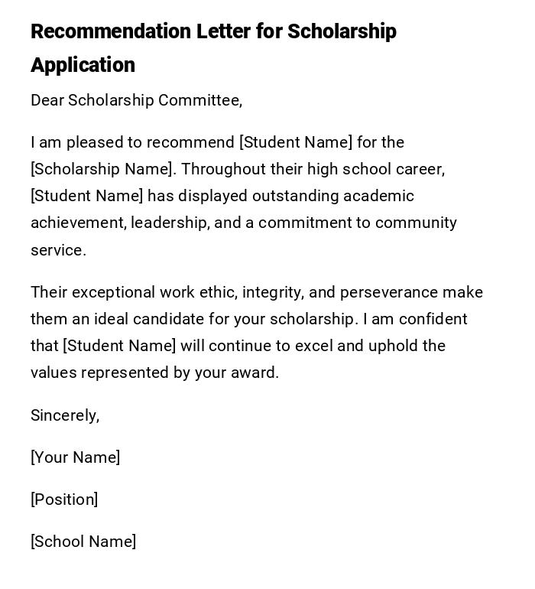Viewport: 535px width, 589px height.
Task: Click [Student Name] before "has displayed"
Action: point(86,196)
